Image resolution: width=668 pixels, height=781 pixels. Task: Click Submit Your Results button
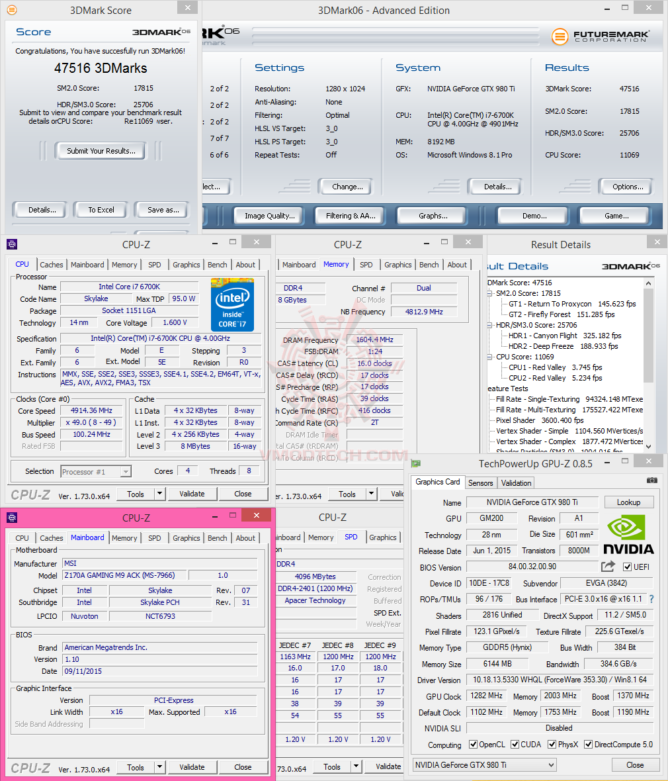point(101,151)
